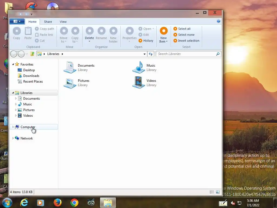Click the Edit command in the ribbon
Screen dimensions: 277x208
(144, 35)
